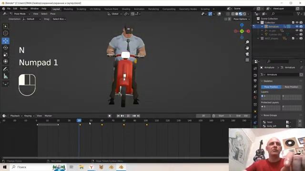
Task: Select the Select Box tool in the toolbar
Action: (5, 27)
